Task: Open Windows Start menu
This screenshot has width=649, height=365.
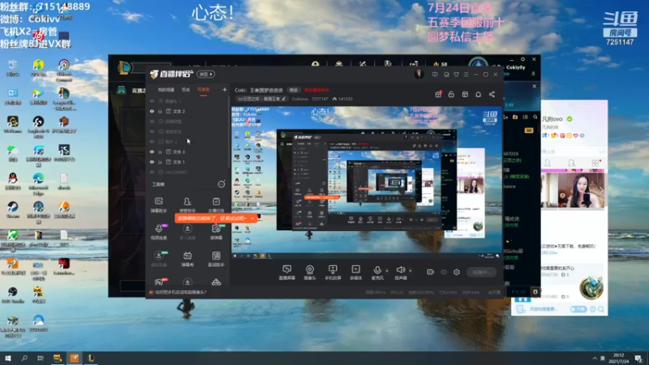Action: [x=8, y=358]
